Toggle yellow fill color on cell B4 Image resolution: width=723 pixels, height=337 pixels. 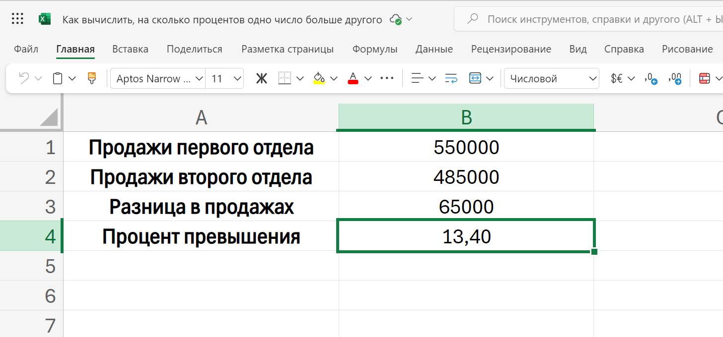pyautogui.click(x=318, y=78)
